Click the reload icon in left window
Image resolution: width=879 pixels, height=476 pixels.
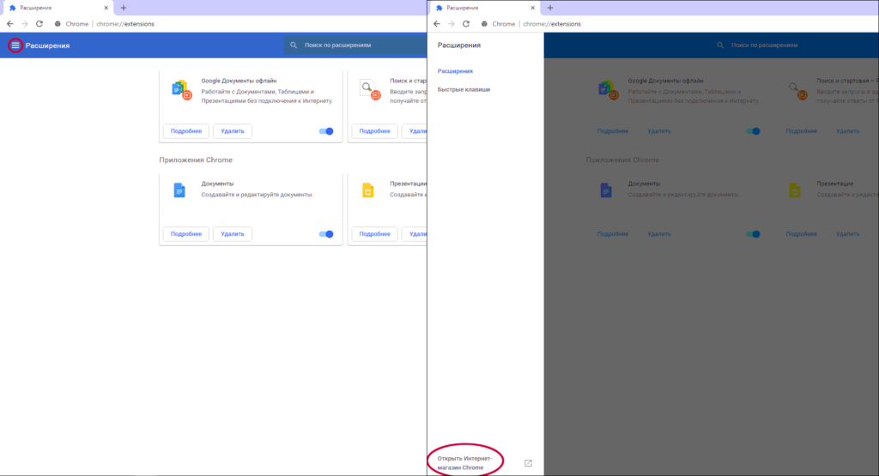pyautogui.click(x=39, y=24)
